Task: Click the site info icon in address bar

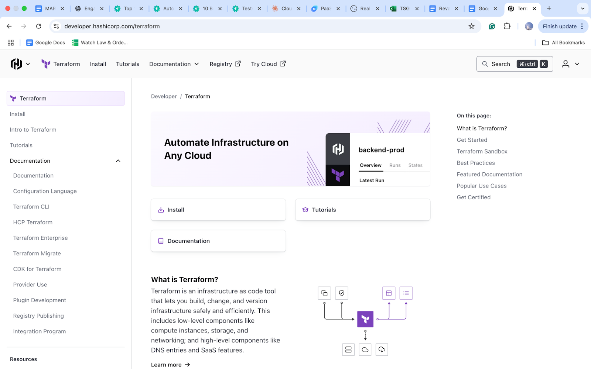Action: tap(56, 26)
